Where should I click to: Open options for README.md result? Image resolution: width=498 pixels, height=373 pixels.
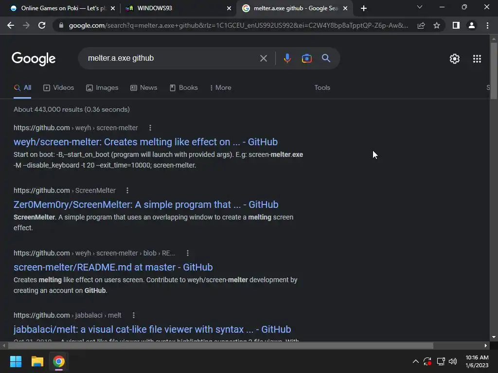(188, 253)
